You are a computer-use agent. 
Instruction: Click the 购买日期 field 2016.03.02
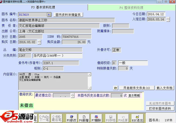click(28, 42)
